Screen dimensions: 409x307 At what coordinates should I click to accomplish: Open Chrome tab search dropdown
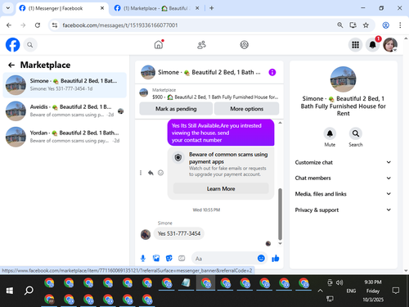[8, 8]
